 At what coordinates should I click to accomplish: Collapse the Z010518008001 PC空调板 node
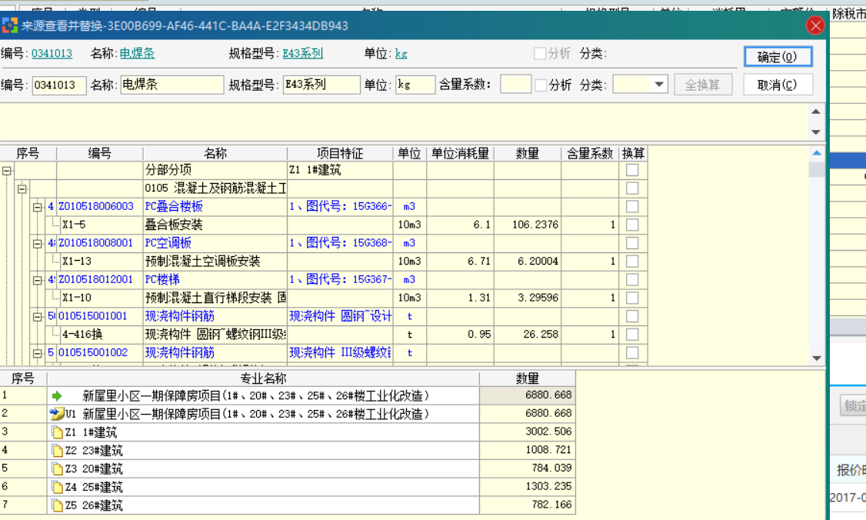point(37,244)
